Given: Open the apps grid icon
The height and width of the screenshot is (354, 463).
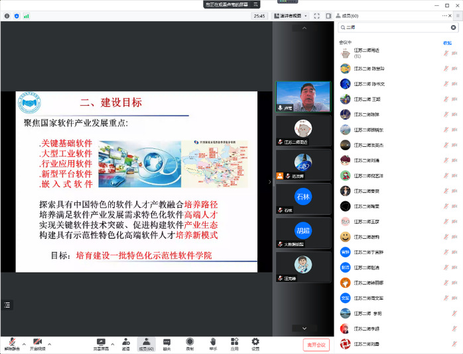Looking at the screenshot, I should [234, 341].
